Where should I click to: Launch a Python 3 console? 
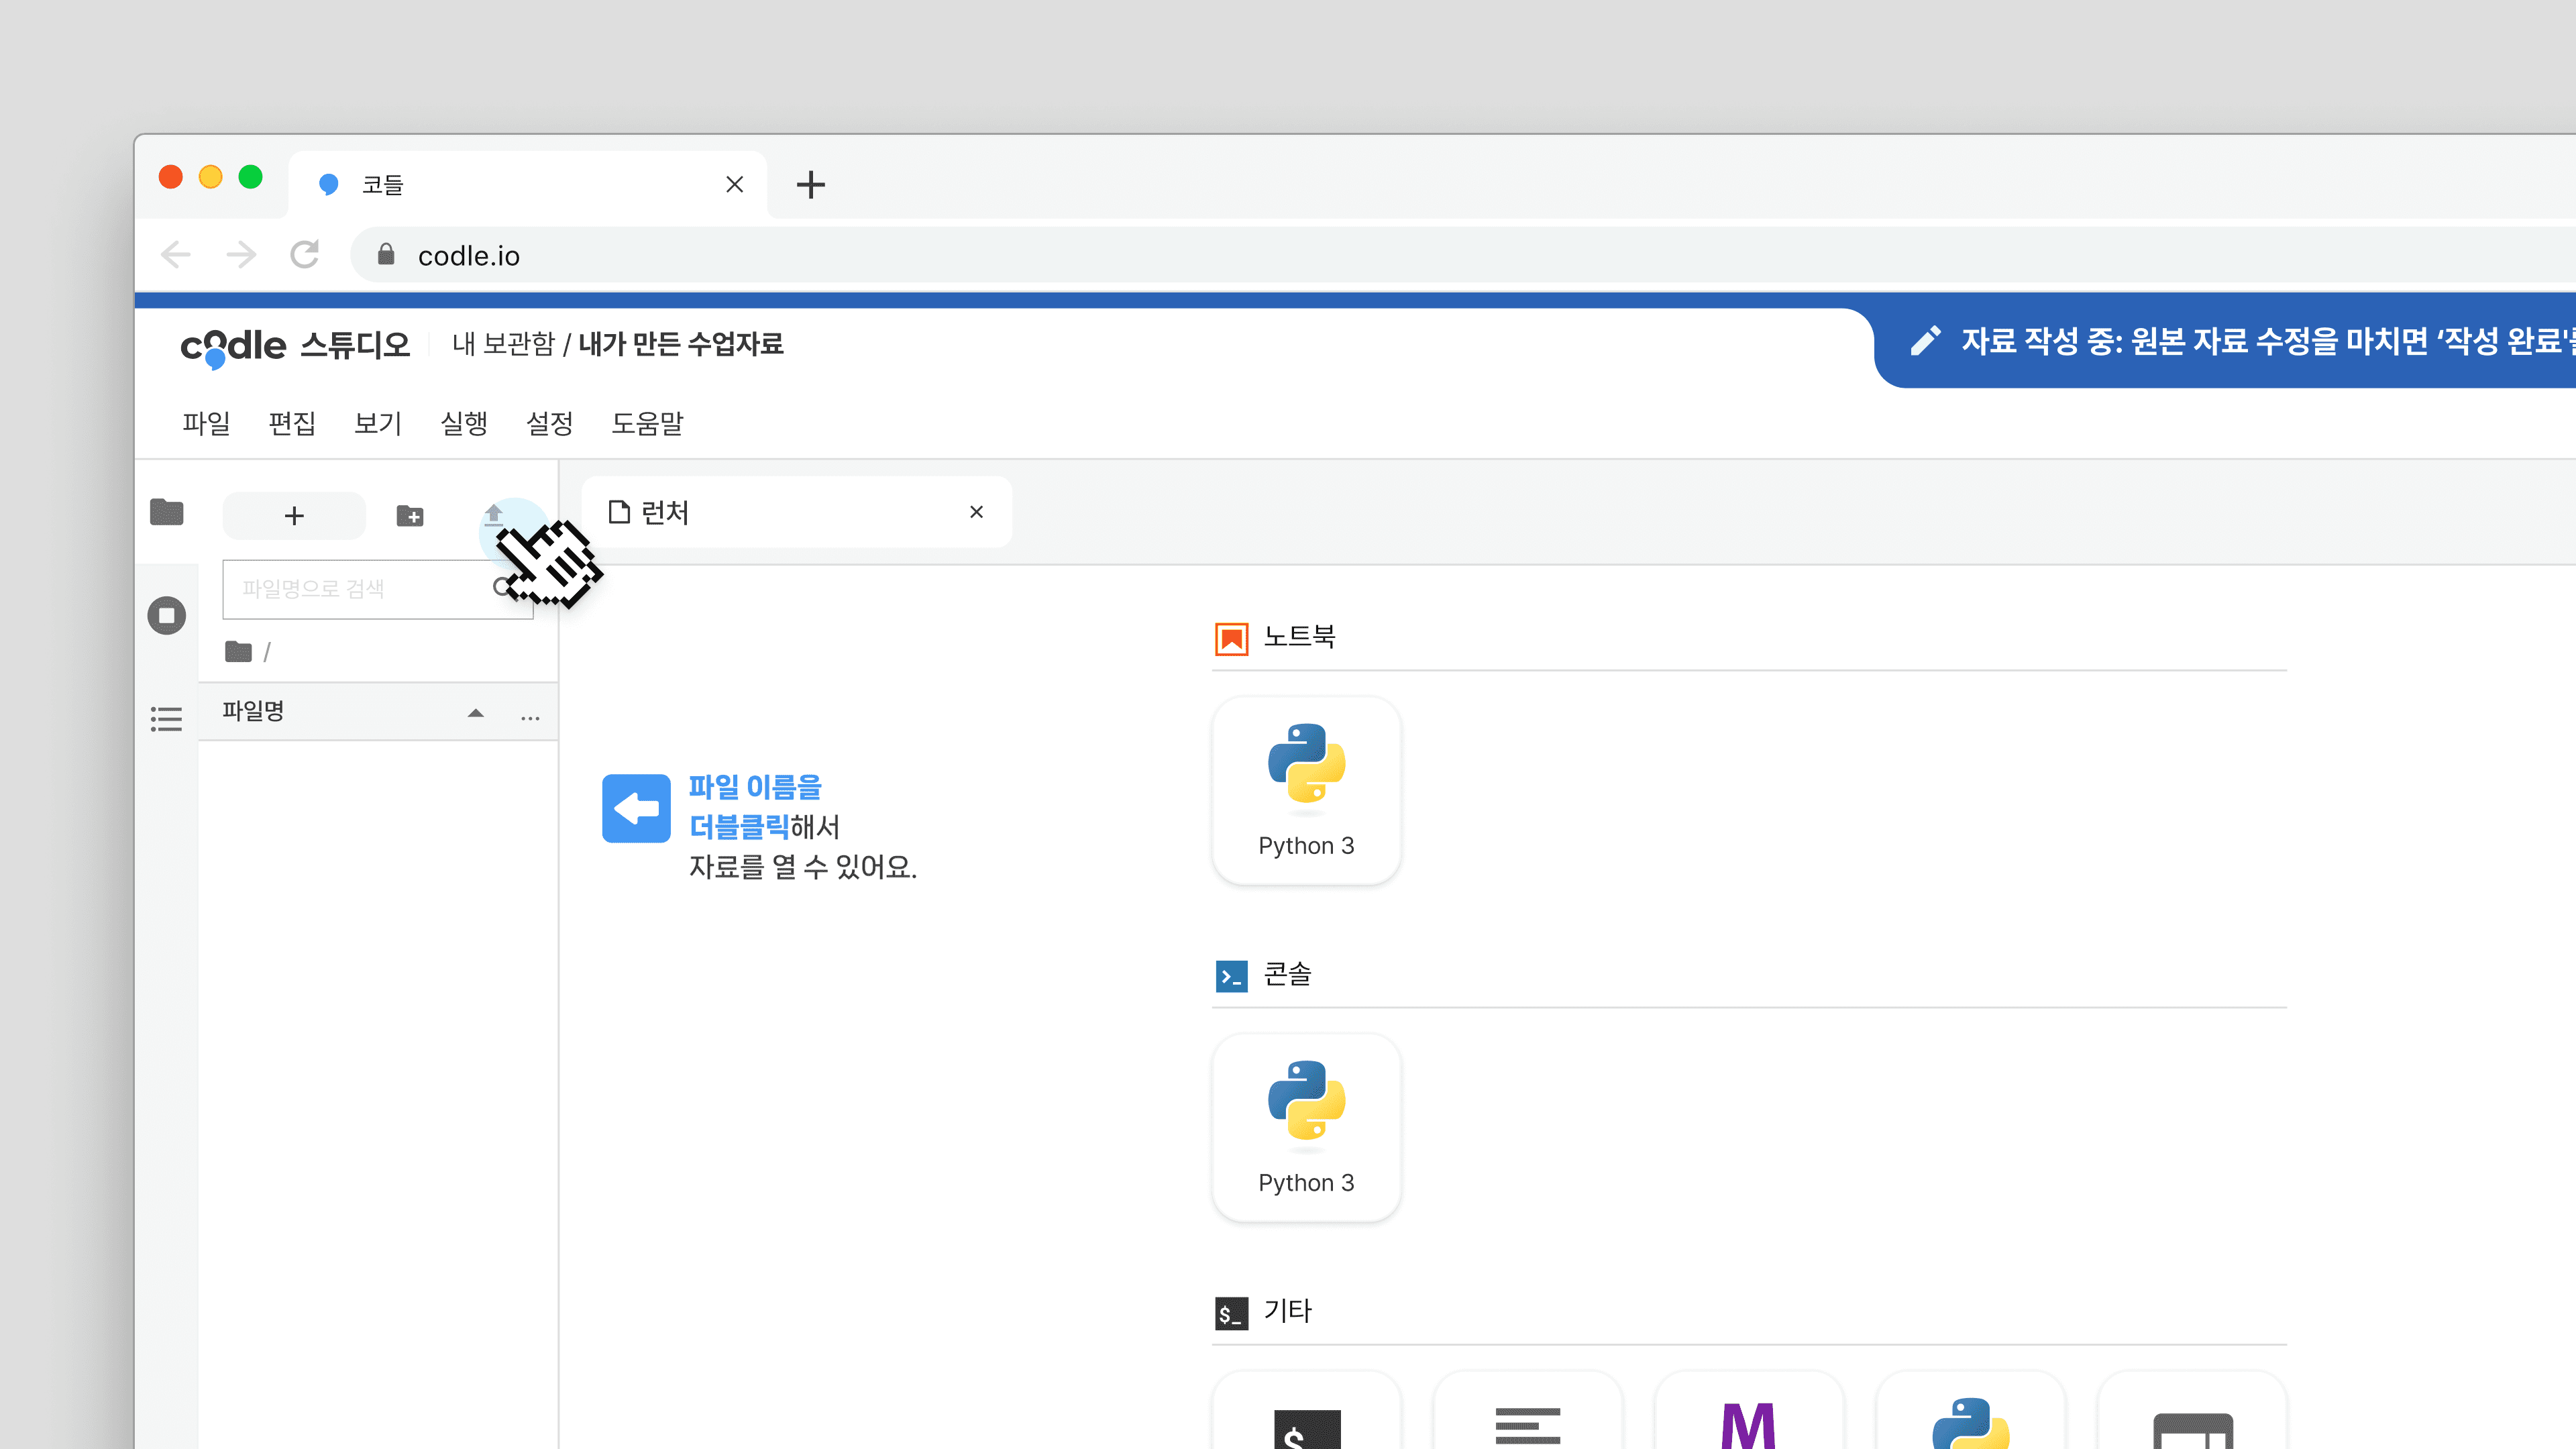[1306, 1127]
